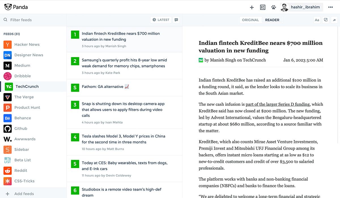Select Reddit feed
The height and width of the screenshot is (198, 340).
point(33,170)
